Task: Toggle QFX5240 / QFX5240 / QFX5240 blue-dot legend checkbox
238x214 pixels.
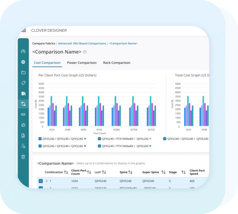Action: 40,139
